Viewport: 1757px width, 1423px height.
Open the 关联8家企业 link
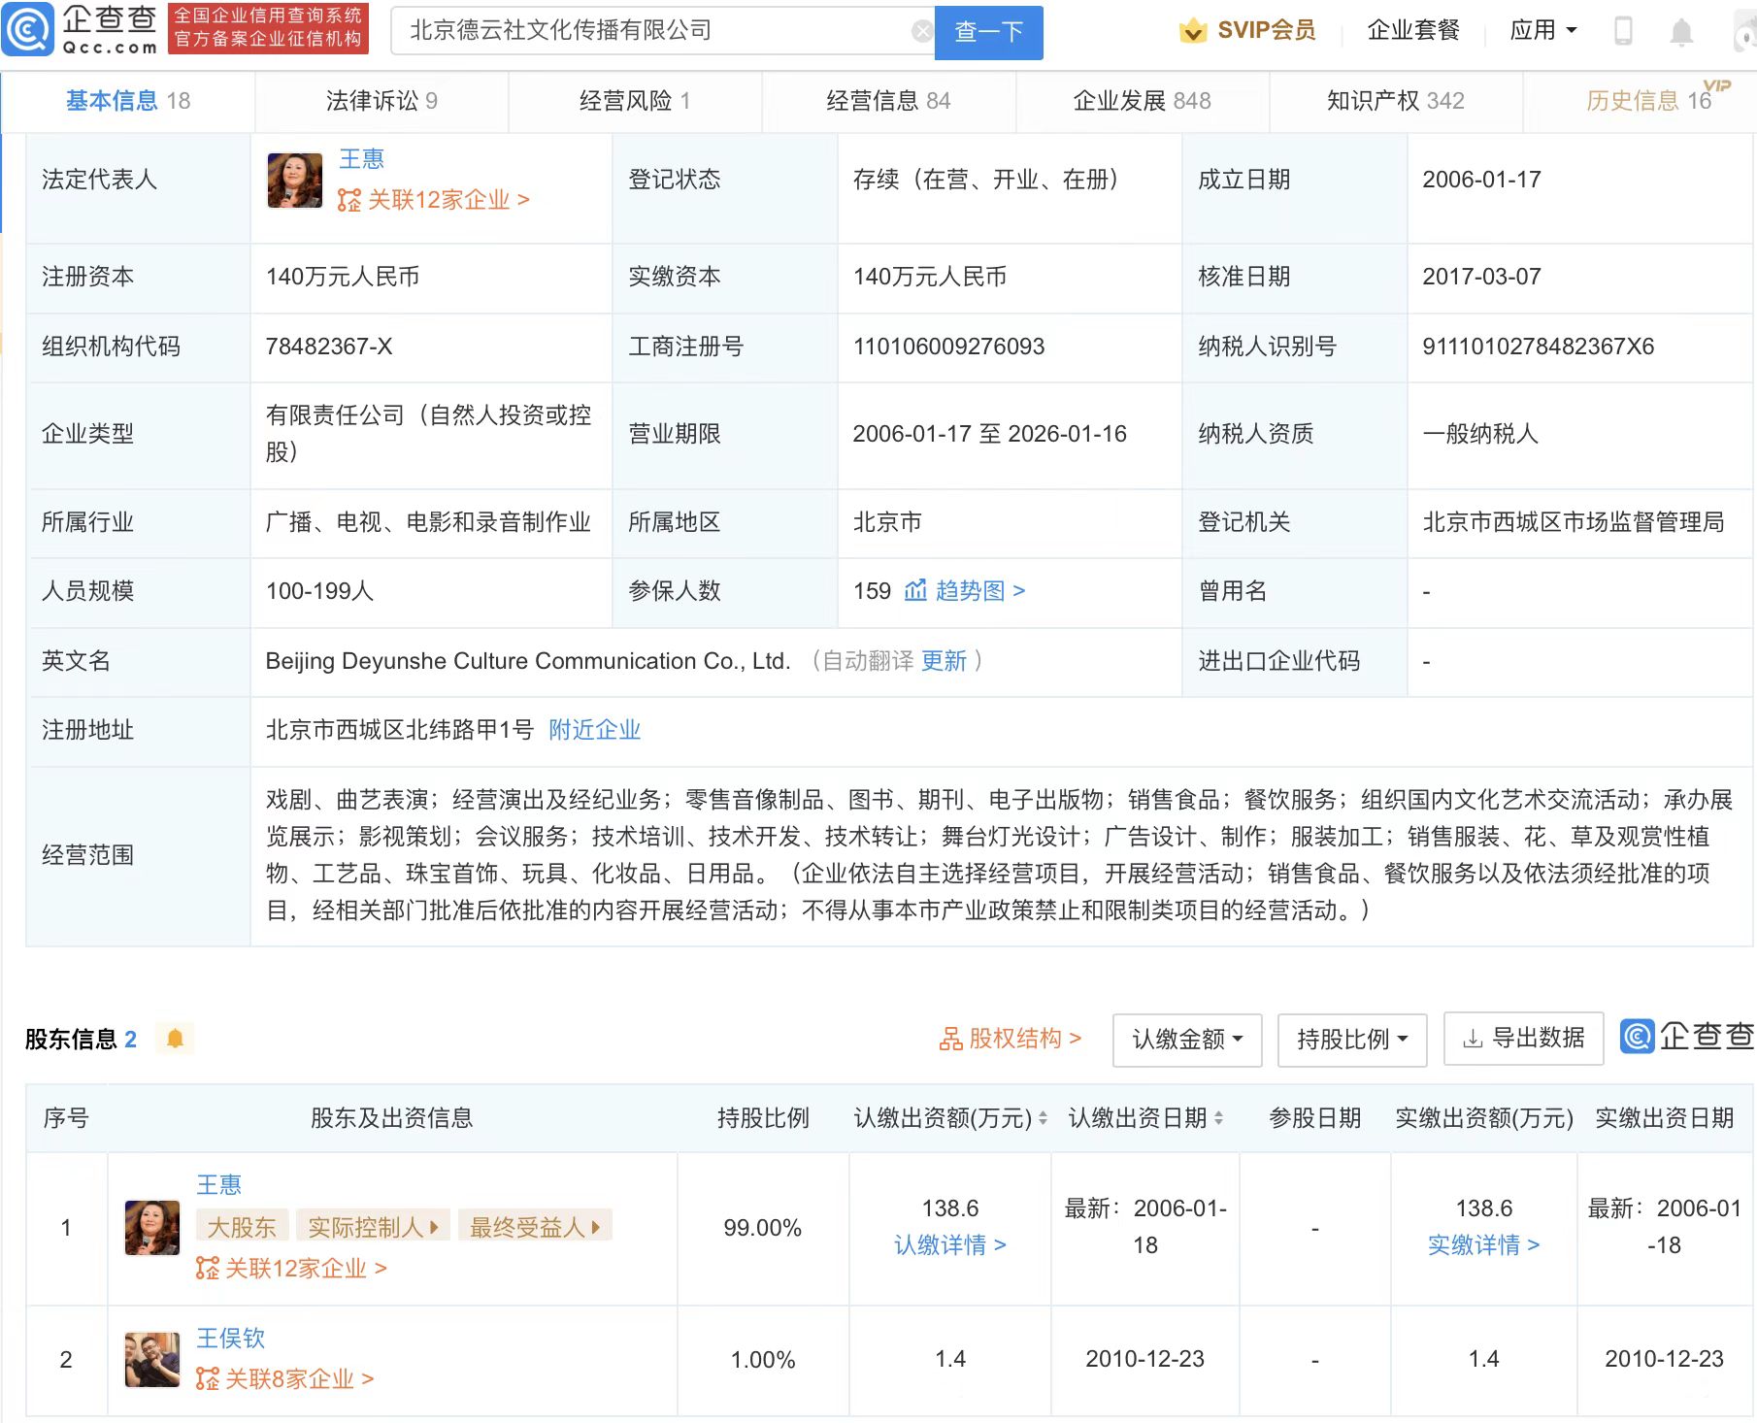click(284, 1379)
